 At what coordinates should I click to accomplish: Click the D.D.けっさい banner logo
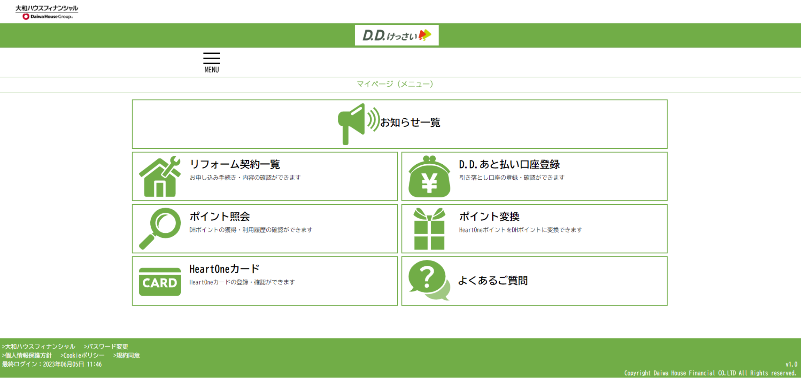point(396,36)
